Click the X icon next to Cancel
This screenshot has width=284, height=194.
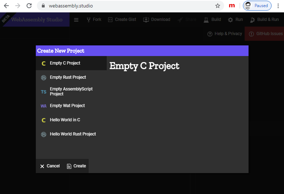pyautogui.click(x=42, y=166)
